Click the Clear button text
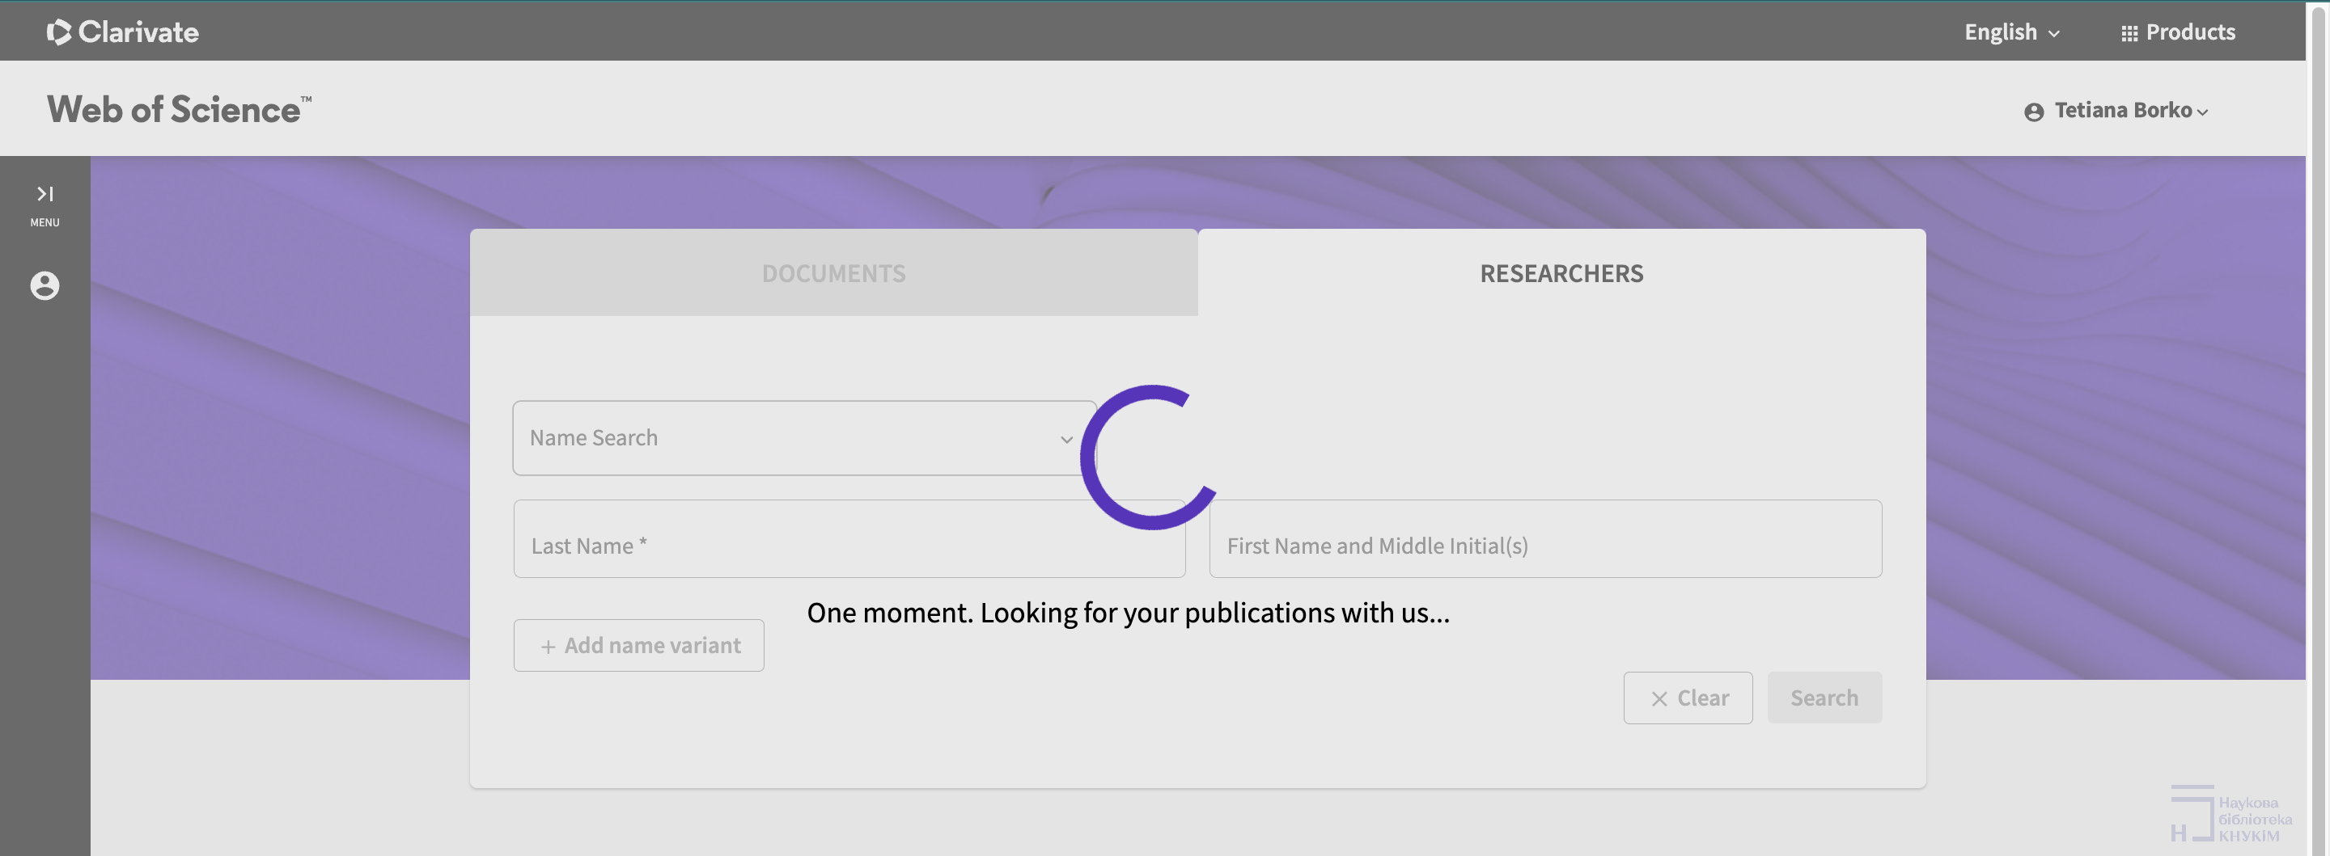Viewport: 2330px width, 856px height. coord(1702,698)
